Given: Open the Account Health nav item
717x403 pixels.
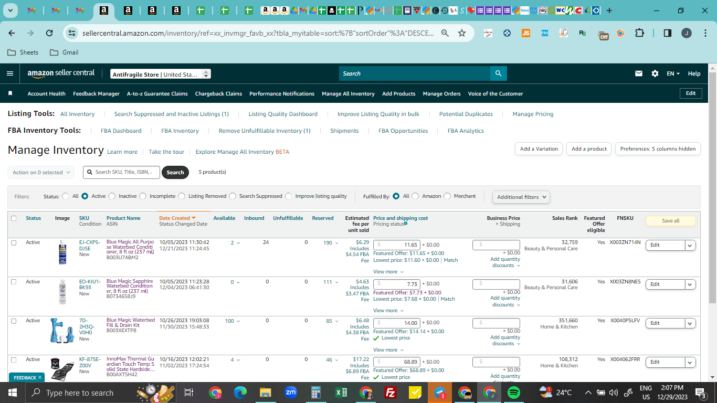Looking at the screenshot, I should click(x=47, y=93).
